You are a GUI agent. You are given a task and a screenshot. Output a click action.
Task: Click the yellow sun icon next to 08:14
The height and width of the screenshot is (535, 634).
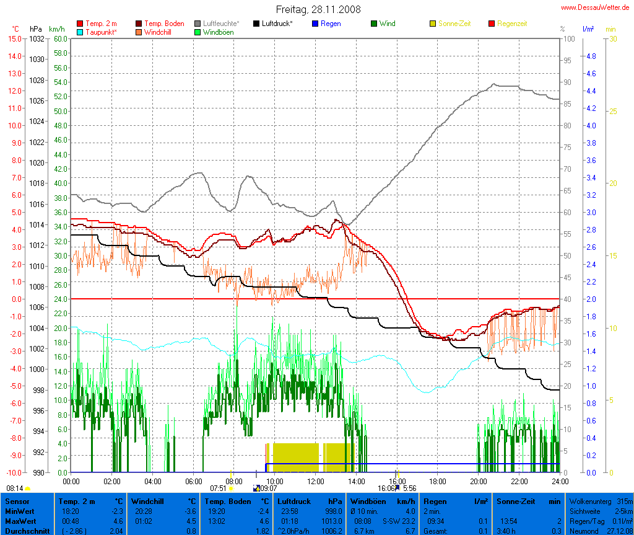[x=28, y=489]
